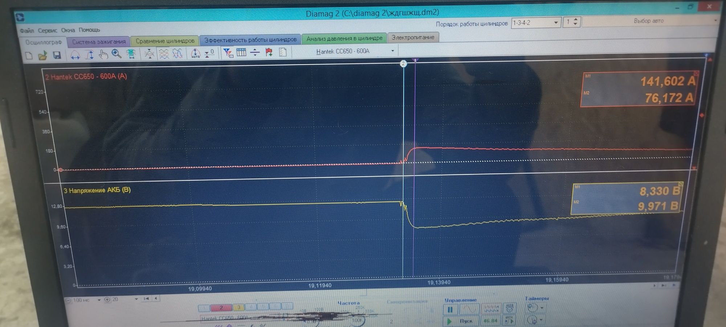The image size is (726, 327).
Task: Toggle channel 4 button
Action: coord(251,307)
